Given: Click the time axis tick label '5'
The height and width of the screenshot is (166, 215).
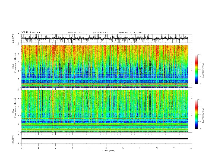Looking at the screenshot, I should (106, 148).
